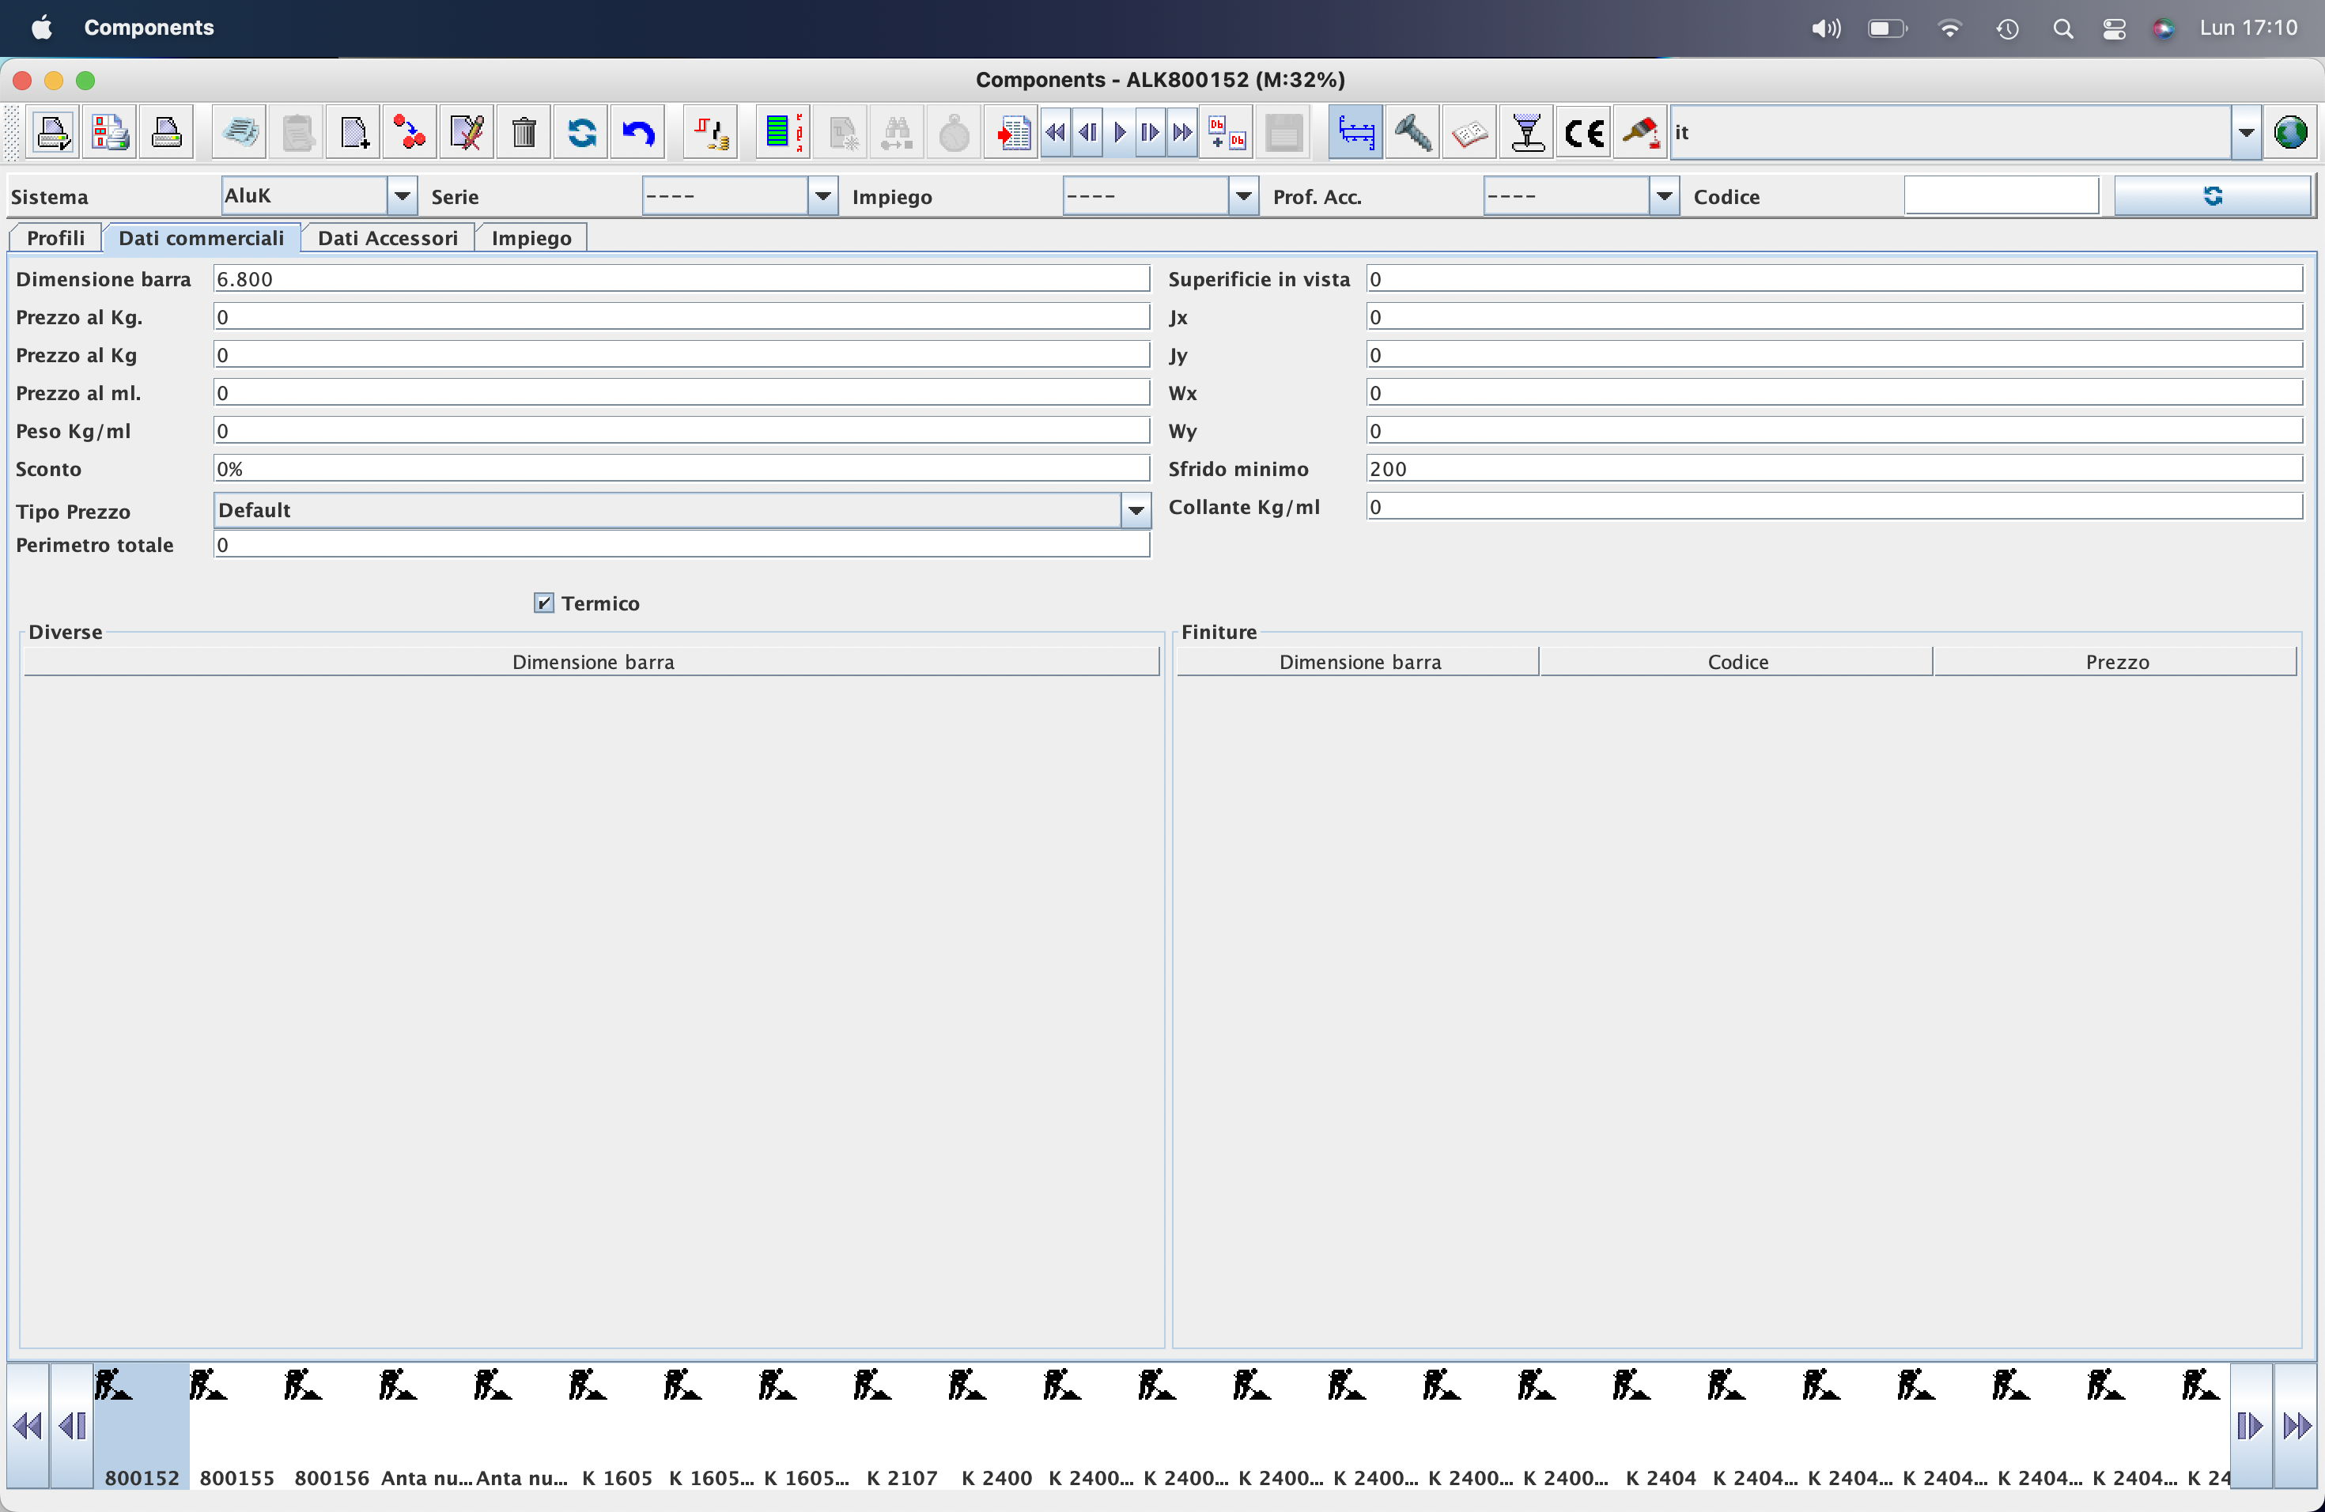Jump to first profile in bottom strip
The height and width of the screenshot is (1512, 2325).
(28, 1426)
